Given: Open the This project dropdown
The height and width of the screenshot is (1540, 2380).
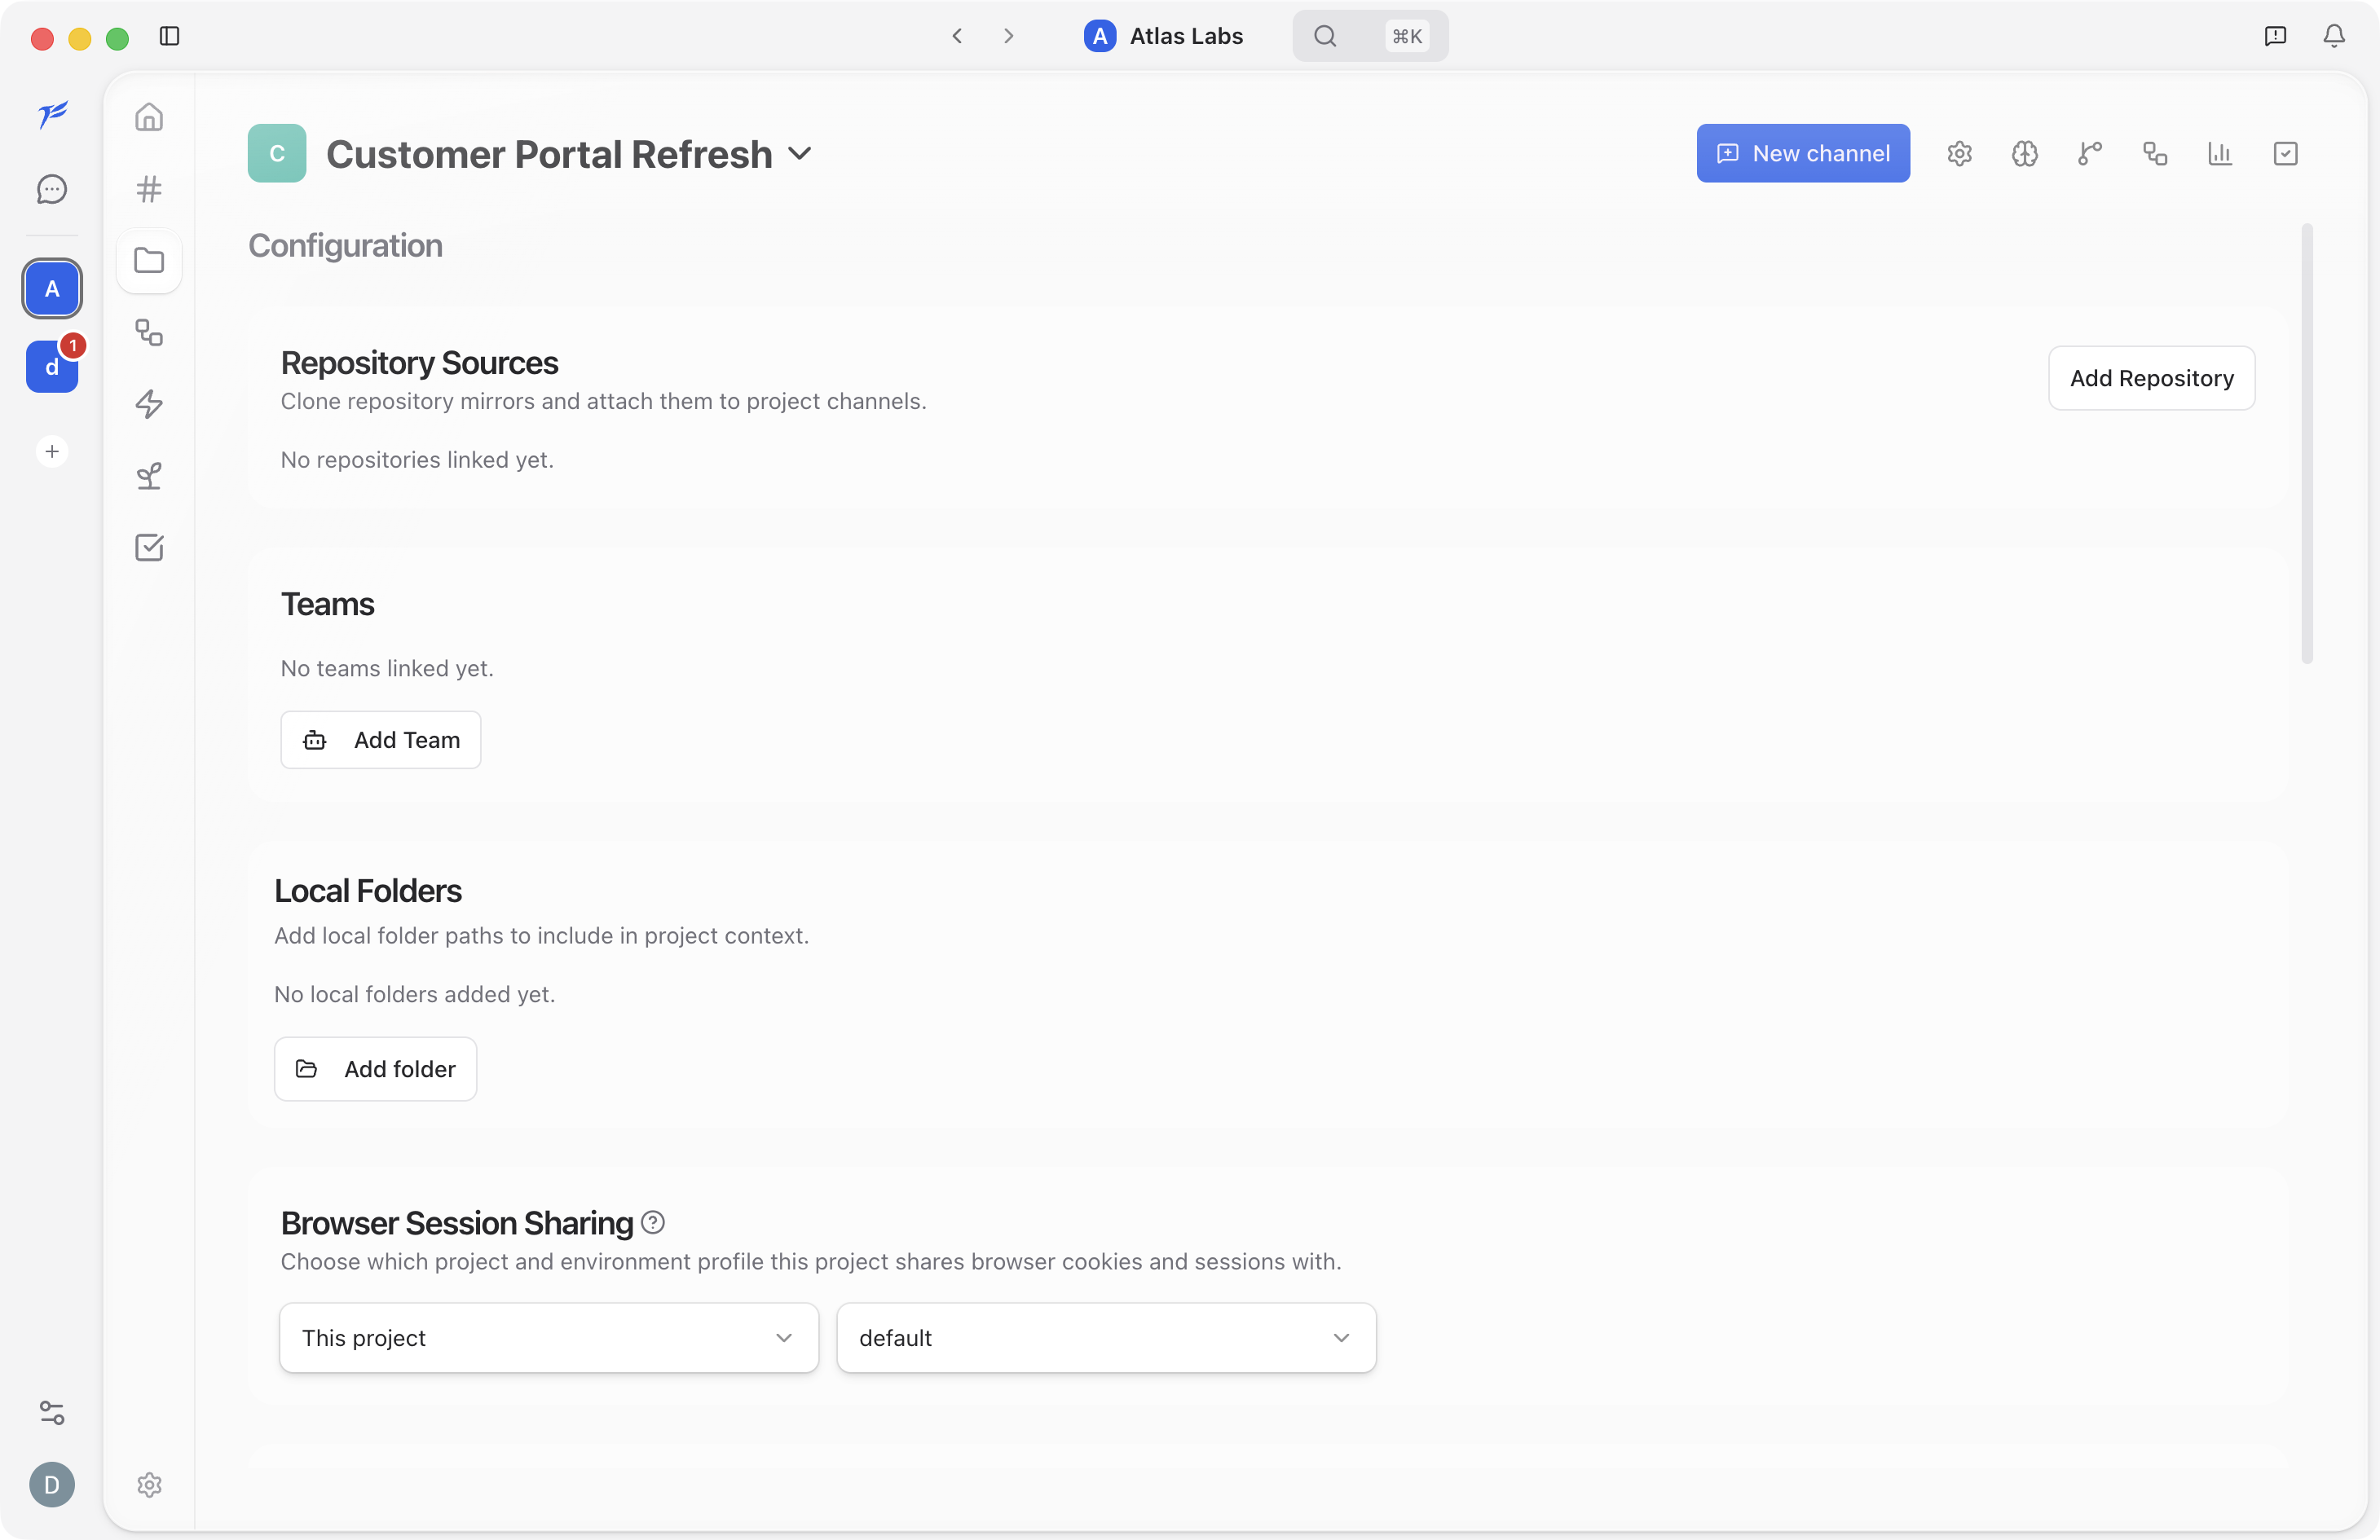Looking at the screenshot, I should pos(549,1338).
